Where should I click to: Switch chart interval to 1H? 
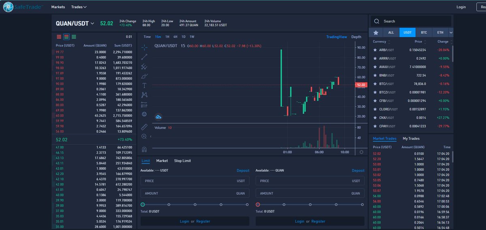167,37
